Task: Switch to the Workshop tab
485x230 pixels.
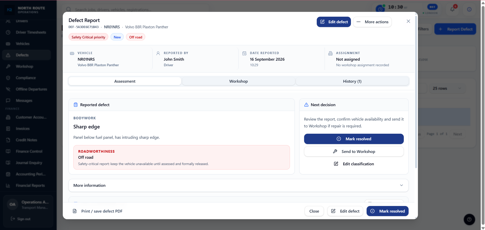Action: point(238,81)
